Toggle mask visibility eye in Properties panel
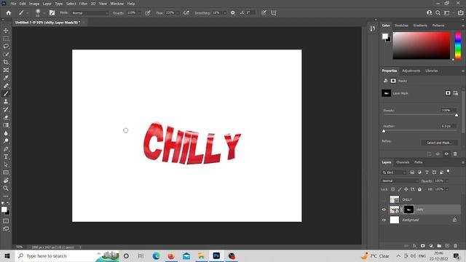The height and width of the screenshot is (262, 466). point(446,154)
